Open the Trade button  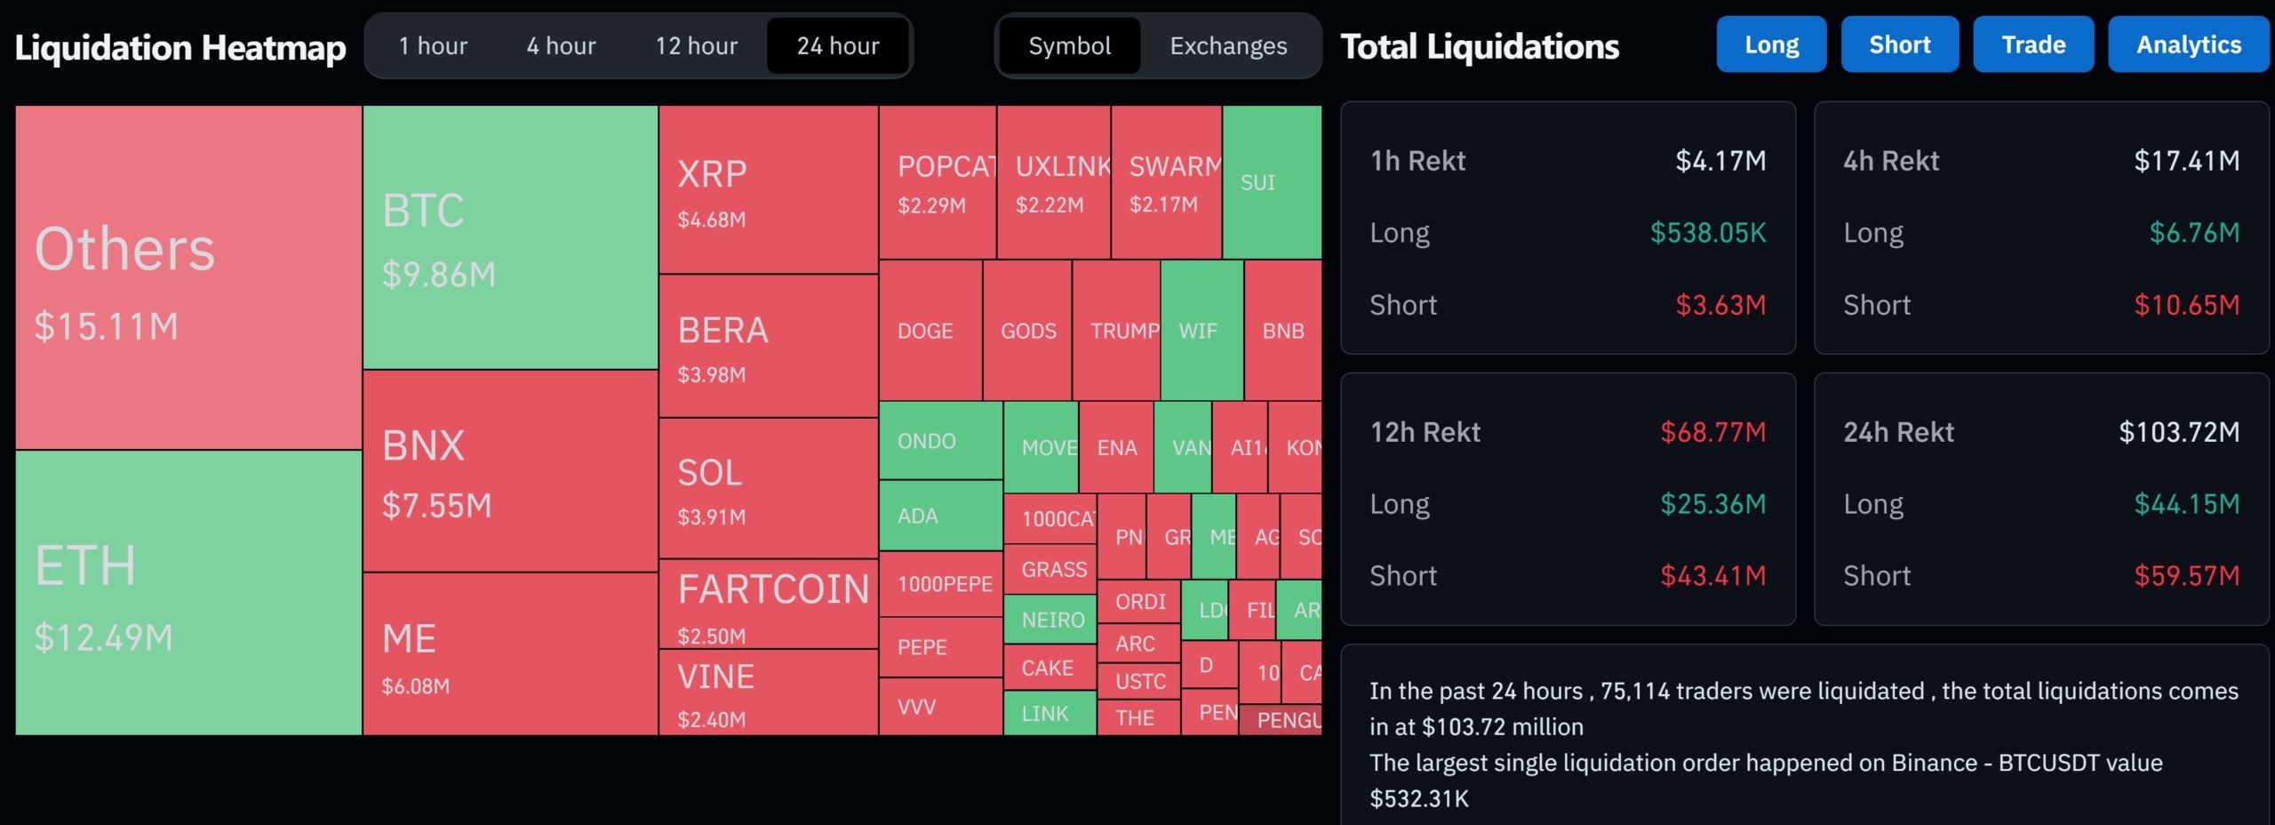click(2033, 44)
